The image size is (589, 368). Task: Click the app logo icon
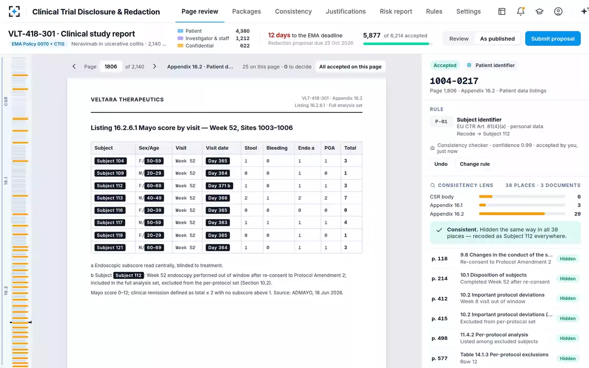(14, 11)
